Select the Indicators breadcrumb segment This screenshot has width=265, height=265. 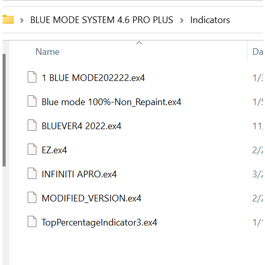[210, 20]
